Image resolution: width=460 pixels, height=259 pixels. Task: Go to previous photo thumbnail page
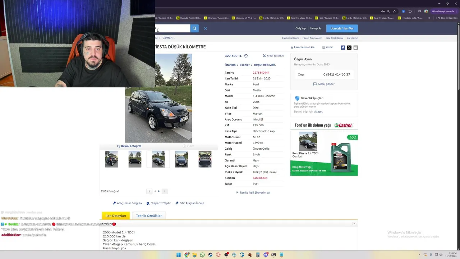click(149, 191)
